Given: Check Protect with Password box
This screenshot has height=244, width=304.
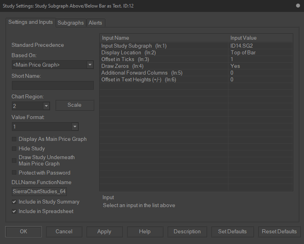Looking at the screenshot, I should pyautogui.click(x=14, y=173).
